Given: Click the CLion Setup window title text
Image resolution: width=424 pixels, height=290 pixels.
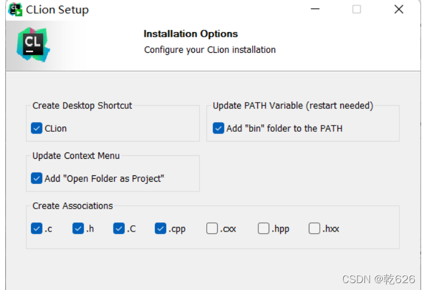Looking at the screenshot, I should 57,10.
